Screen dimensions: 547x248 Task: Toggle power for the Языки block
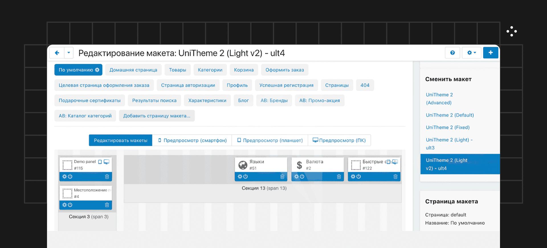tap(246, 177)
